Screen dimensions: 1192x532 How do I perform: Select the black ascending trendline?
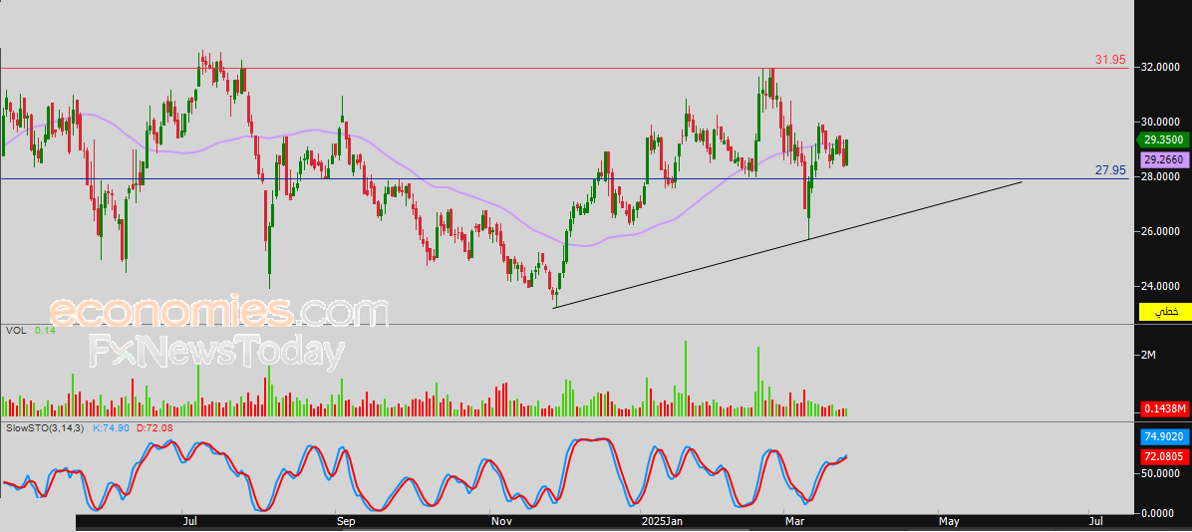pos(788,244)
